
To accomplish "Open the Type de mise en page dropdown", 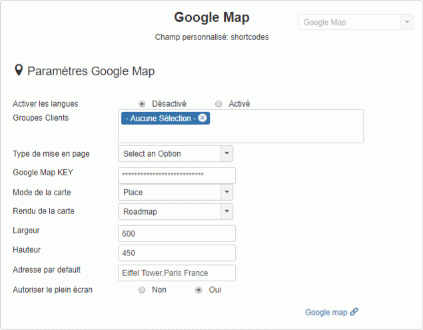I will click(x=226, y=153).
